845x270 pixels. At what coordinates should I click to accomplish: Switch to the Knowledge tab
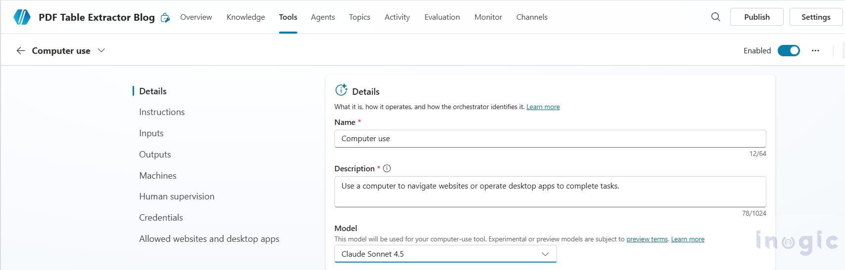246,17
